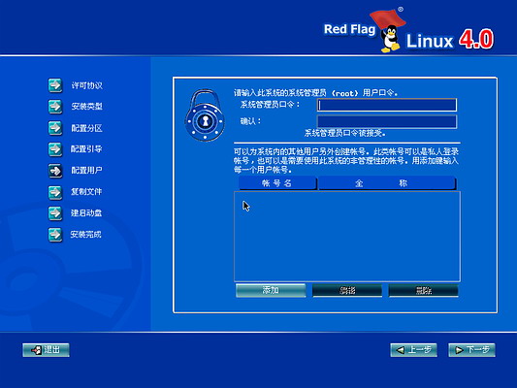Screen dimensions: 517x388
Task: Focus the 确认 password confirmation field
Action: coord(387,121)
